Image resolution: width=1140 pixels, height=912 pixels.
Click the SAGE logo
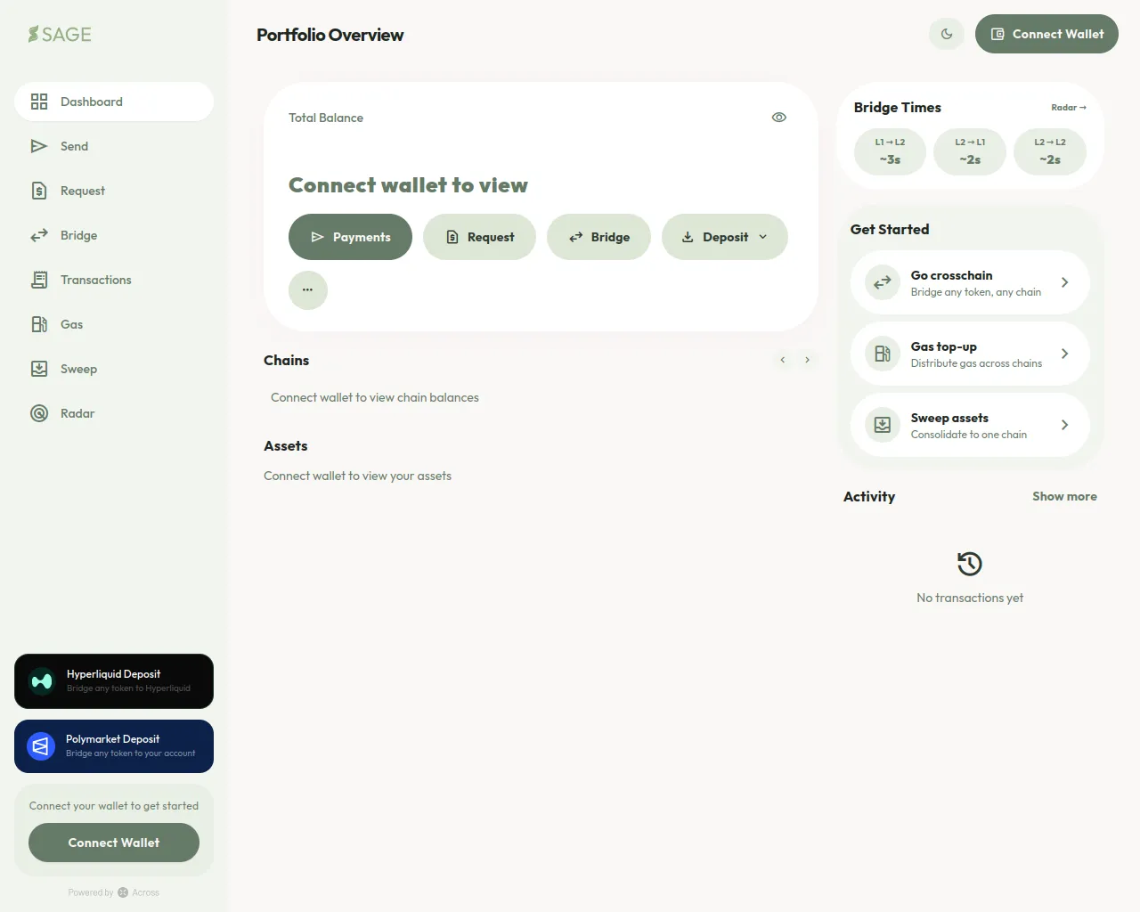tap(60, 35)
